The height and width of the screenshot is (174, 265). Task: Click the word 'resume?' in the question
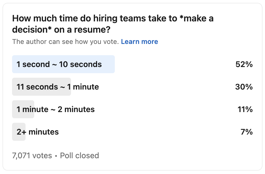tap(92, 30)
